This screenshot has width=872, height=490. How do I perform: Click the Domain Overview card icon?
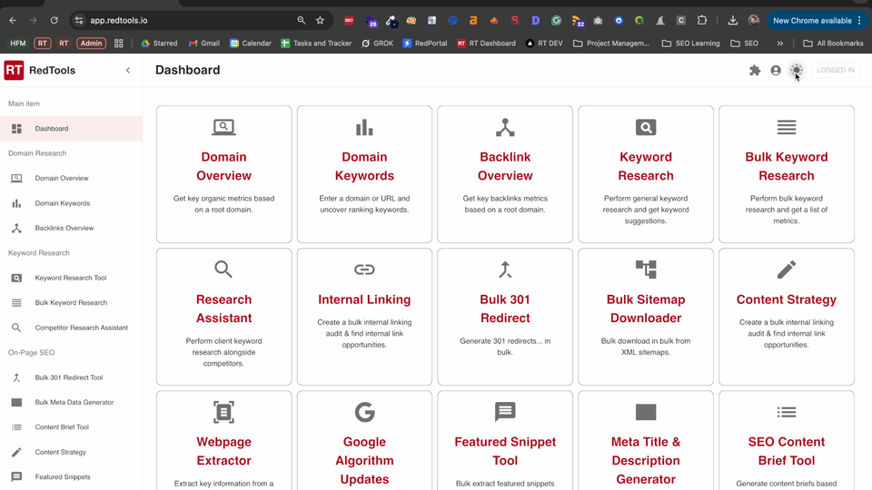(x=223, y=127)
